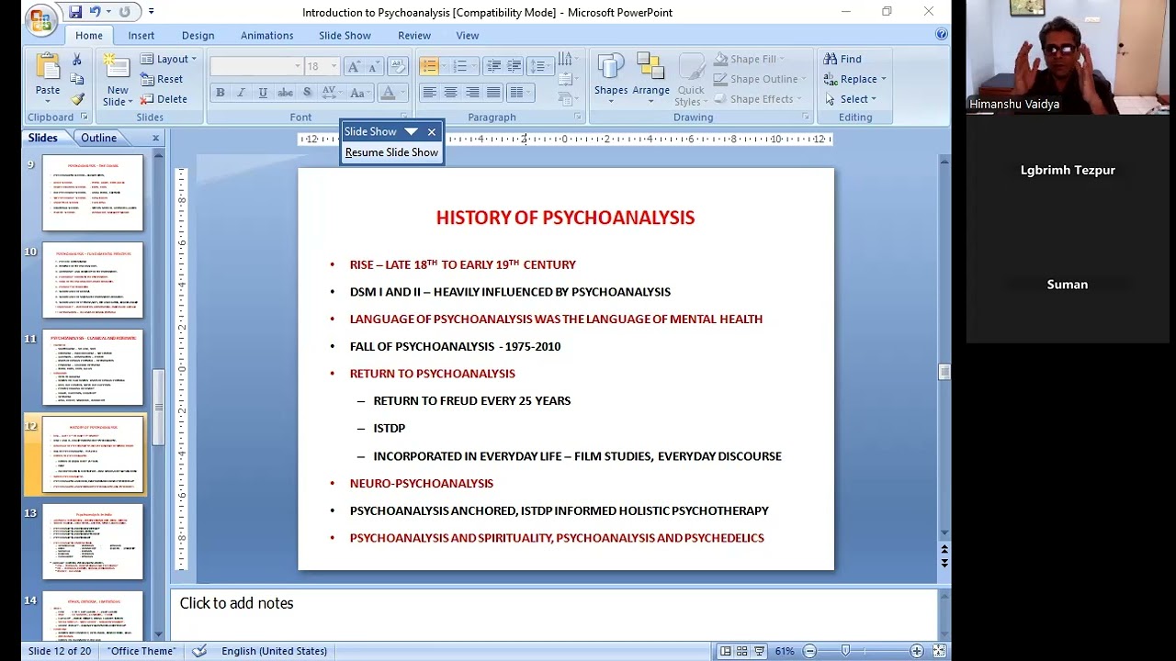
Task: Toggle Italic formatting
Action: pos(241,93)
